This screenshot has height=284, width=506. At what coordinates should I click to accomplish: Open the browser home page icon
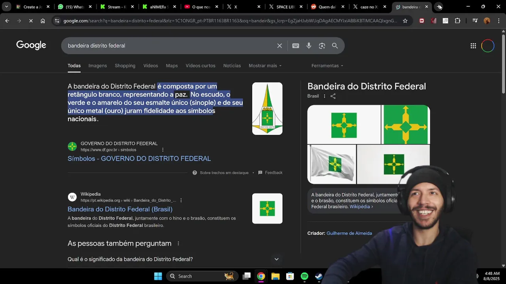click(x=43, y=21)
